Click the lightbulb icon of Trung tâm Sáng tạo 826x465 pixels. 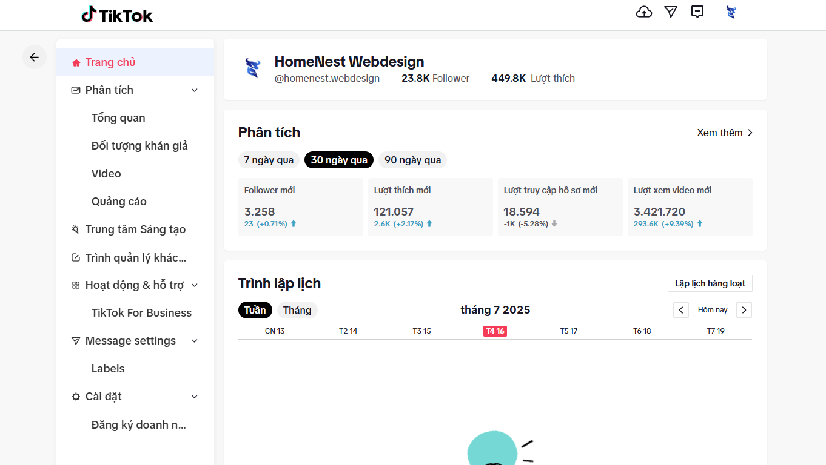point(76,229)
